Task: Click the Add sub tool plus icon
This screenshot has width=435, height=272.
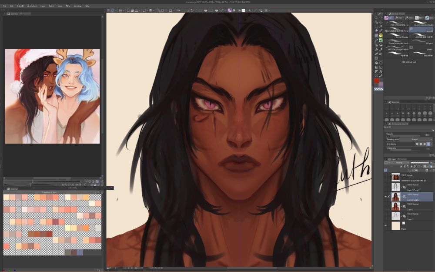Action: tap(404, 62)
